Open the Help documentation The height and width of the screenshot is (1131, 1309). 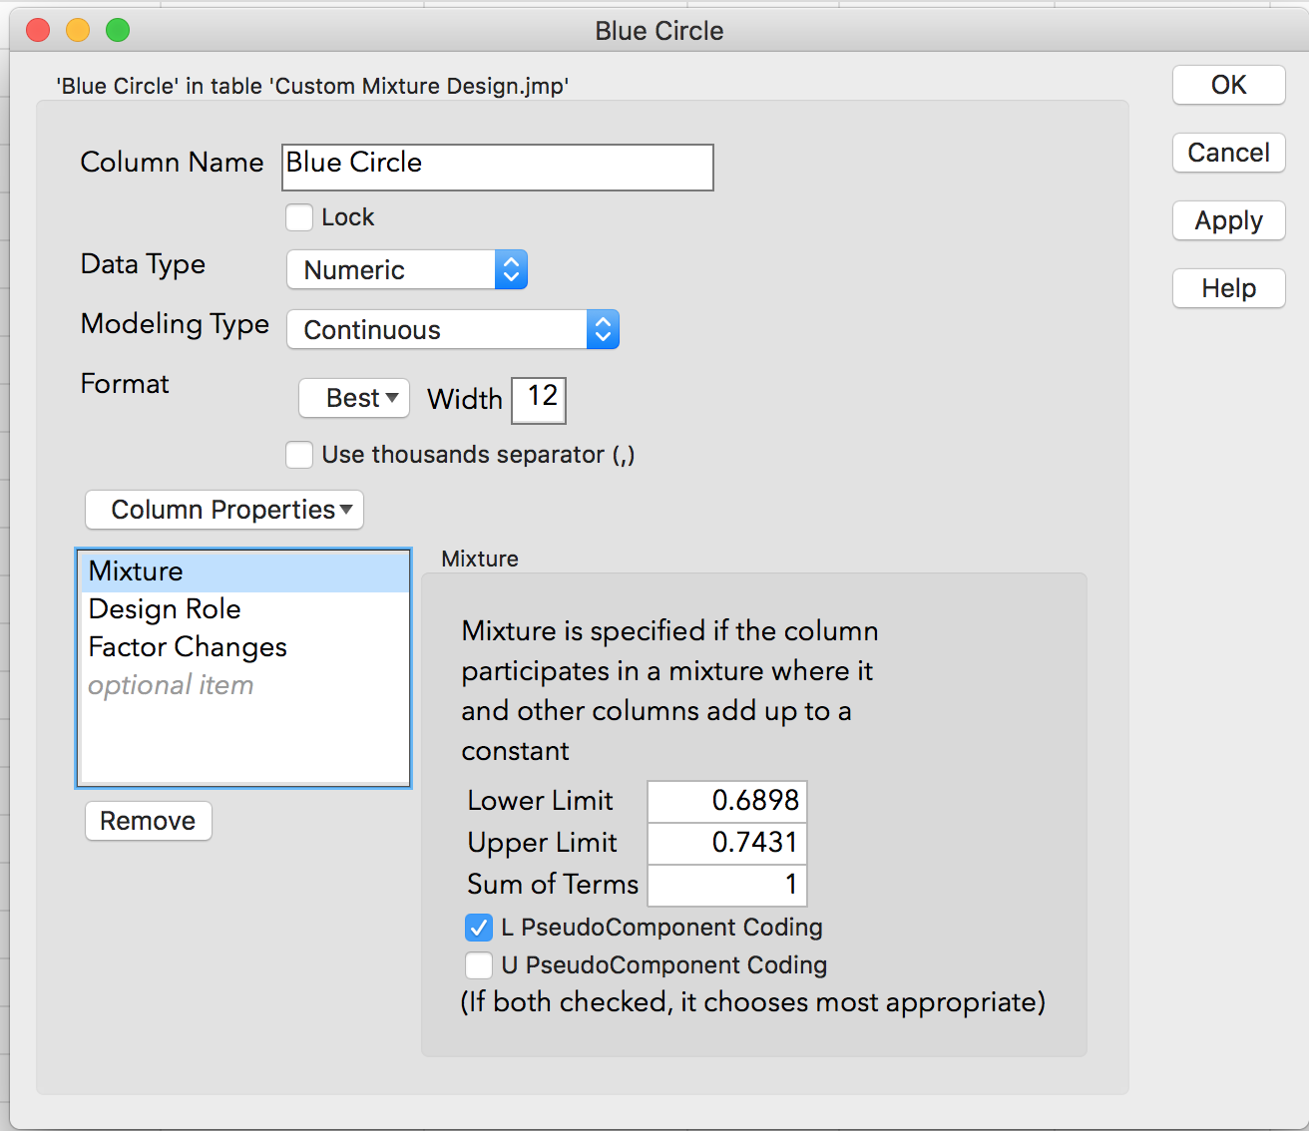point(1228,288)
